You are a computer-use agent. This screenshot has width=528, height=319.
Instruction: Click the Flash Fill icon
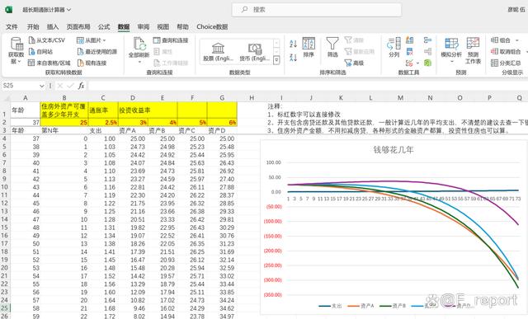pyautogui.click(x=410, y=40)
